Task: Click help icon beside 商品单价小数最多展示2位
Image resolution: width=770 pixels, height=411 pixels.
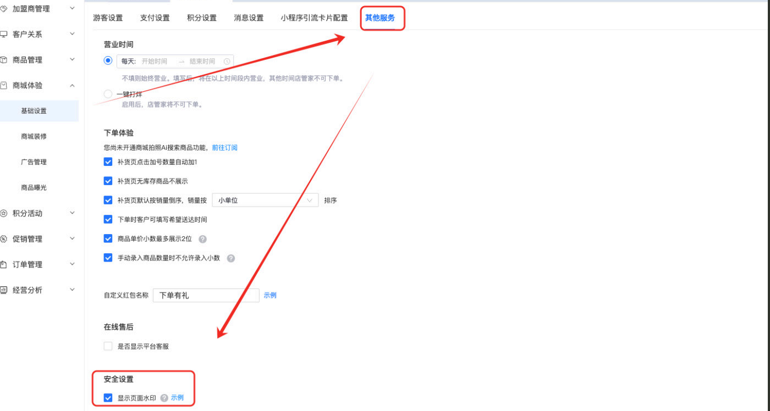Action: (x=202, y=239)
